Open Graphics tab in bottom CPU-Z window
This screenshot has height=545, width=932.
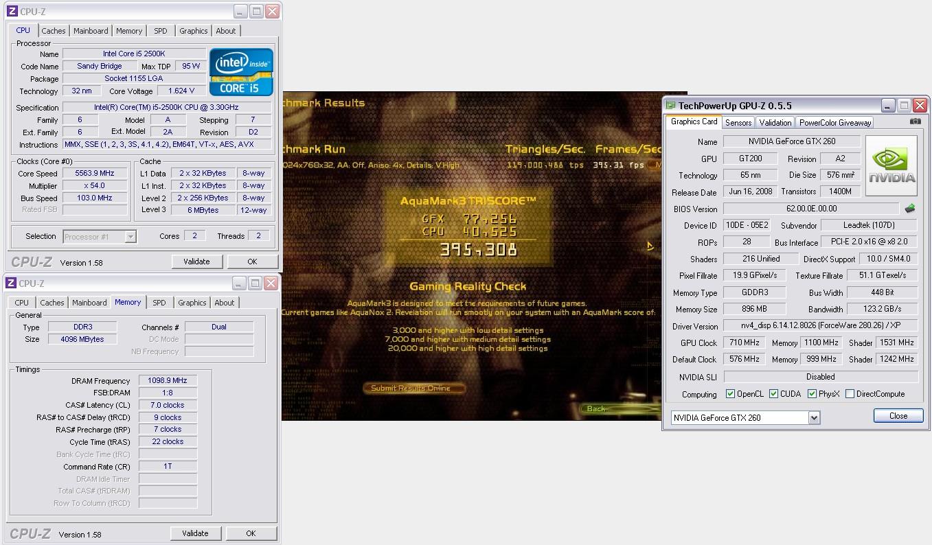tap(192, 303)
